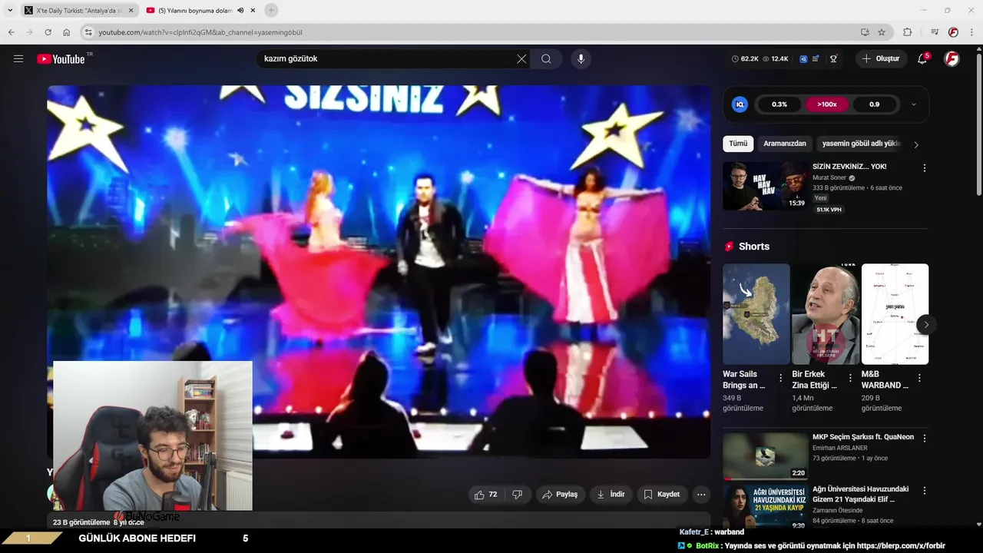Open the Chrome three-dot menu
The width and height of the screenshot is (983, 553).
point(971,32)
